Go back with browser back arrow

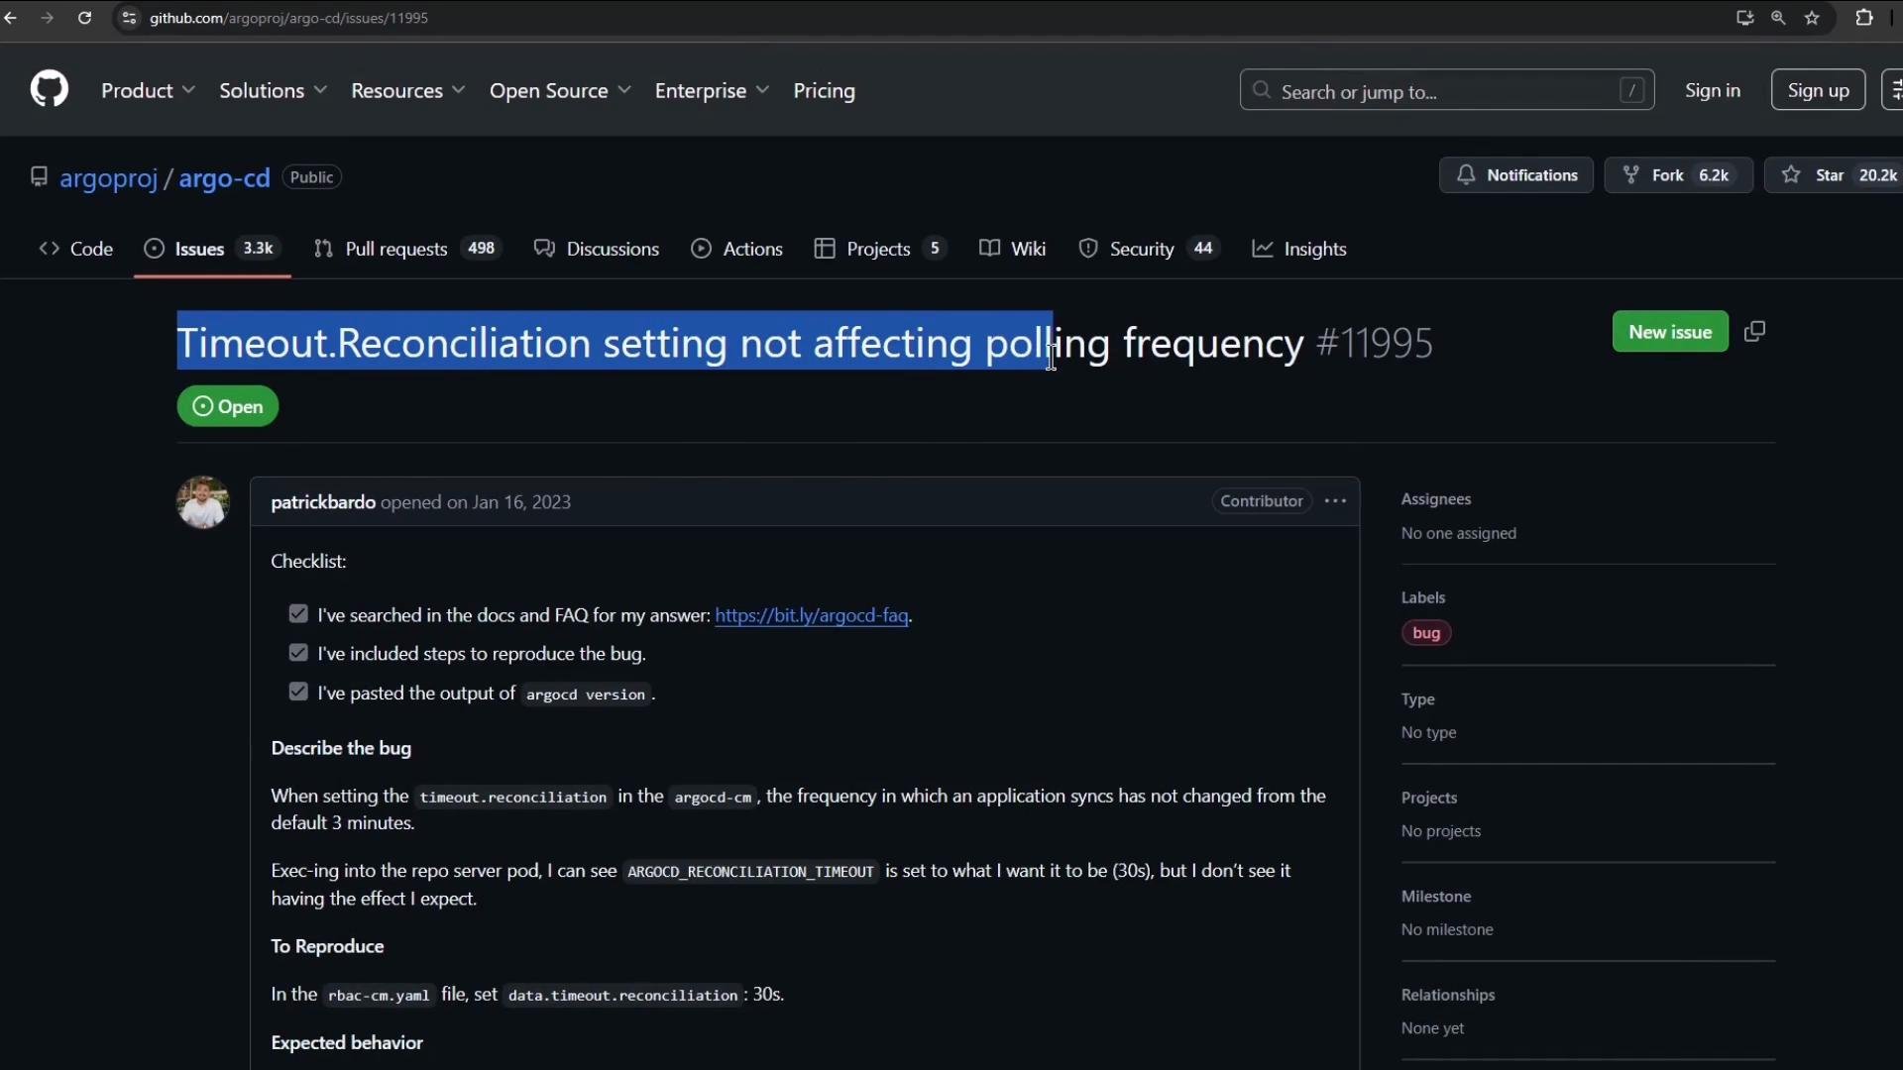(x=11, y=18)
